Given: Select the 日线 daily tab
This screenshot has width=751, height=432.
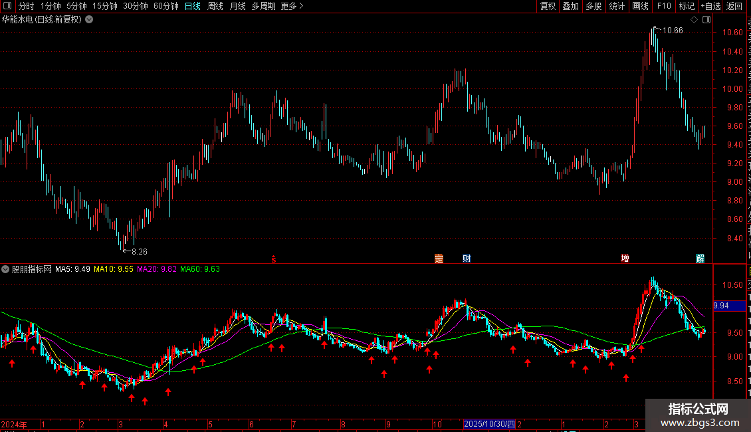Looking at the screenshot, I should point(193,6).
